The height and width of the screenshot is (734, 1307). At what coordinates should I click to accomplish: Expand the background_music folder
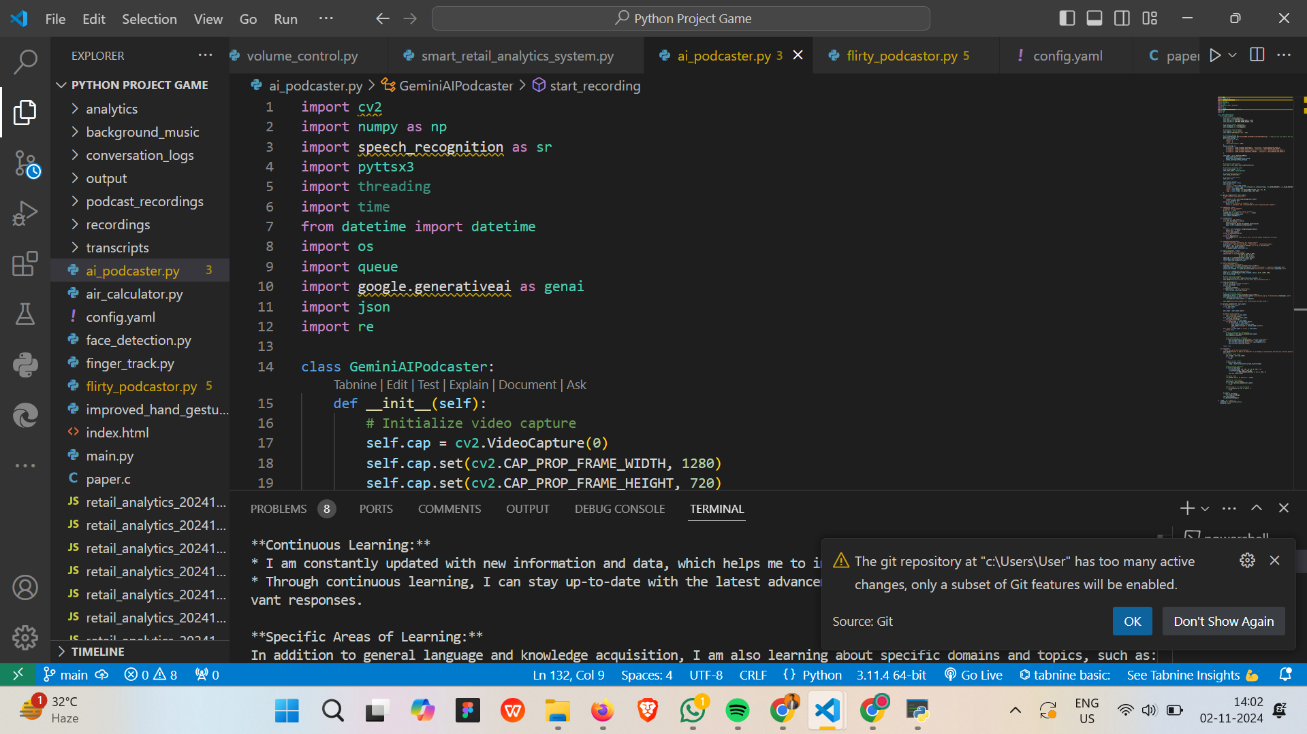click(x=140, y=132)
